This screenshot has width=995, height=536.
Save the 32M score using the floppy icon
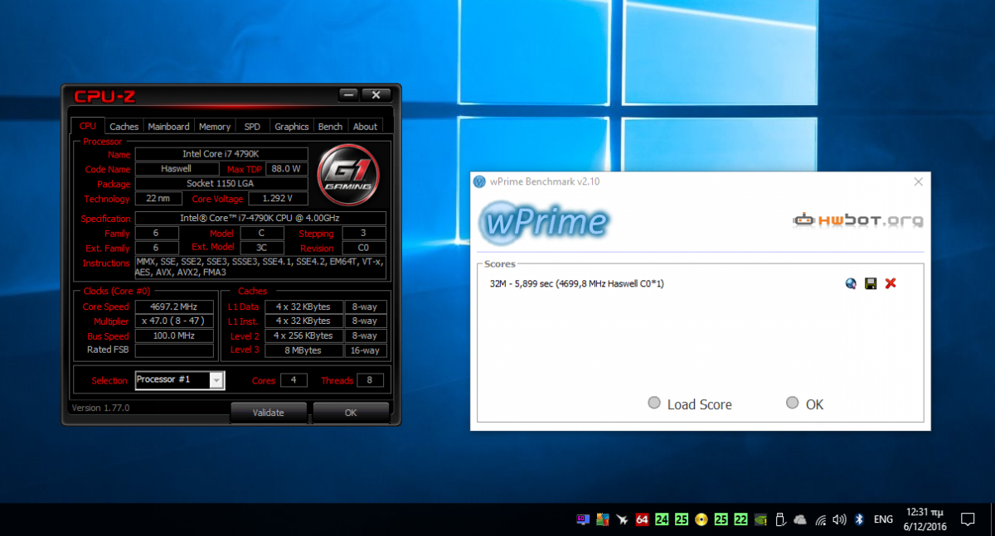pos(871,283)
